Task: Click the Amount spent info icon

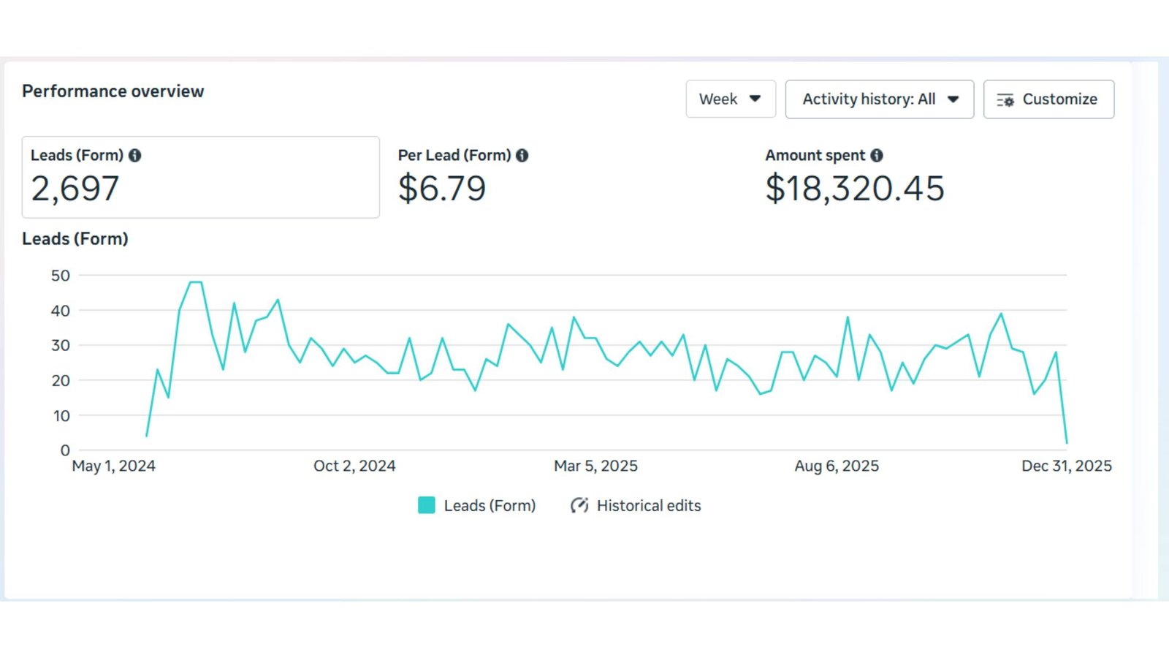Action: click(x=877, y=155)
